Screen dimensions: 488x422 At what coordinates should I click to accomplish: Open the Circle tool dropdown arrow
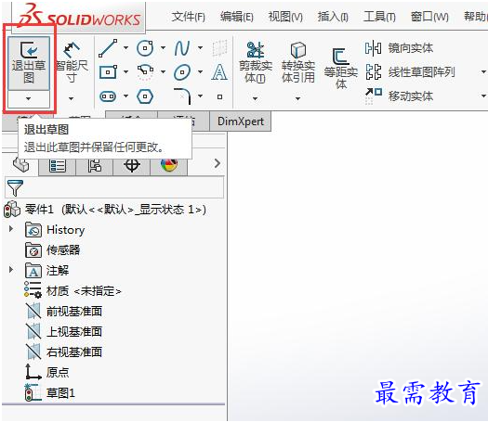163,48
